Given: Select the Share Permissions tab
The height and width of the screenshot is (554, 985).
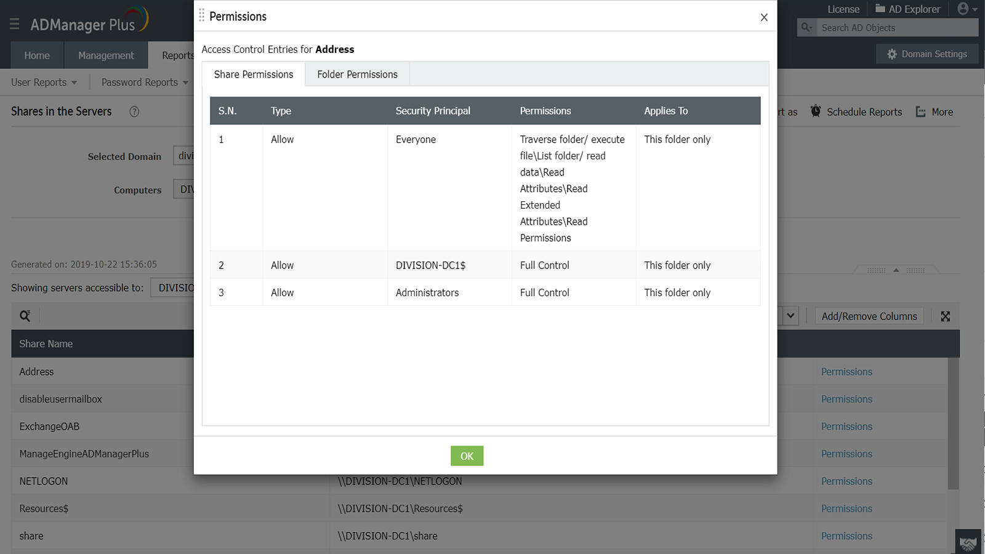Looking at the screenshot, I should pyautogui.click(x=254, y=74).
